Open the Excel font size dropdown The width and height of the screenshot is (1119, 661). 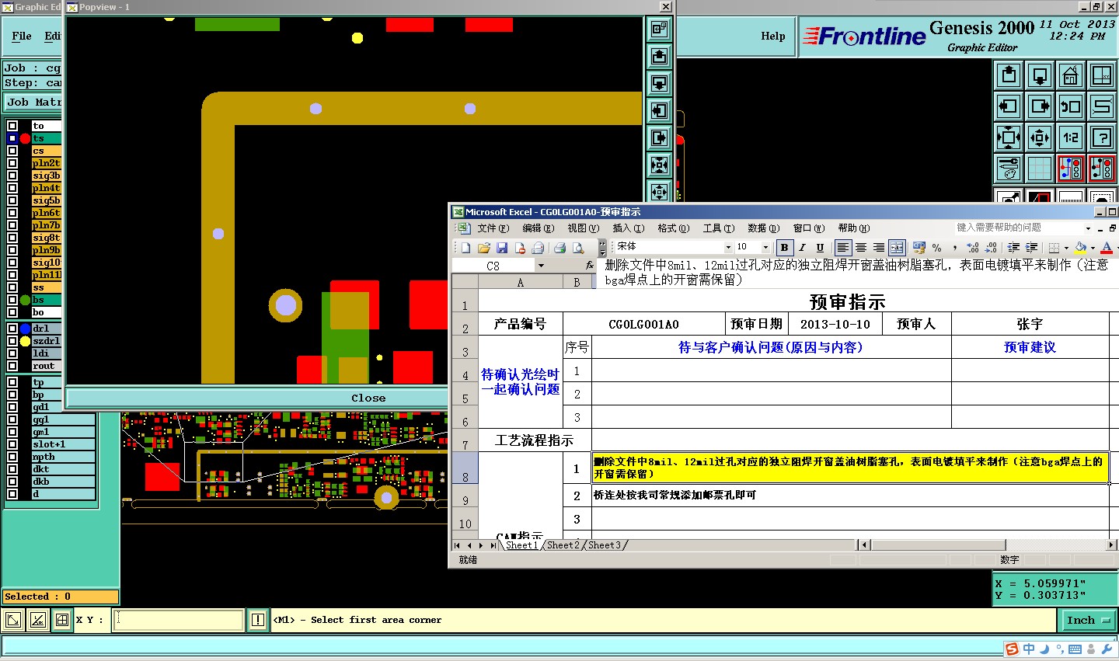[765, 248]
